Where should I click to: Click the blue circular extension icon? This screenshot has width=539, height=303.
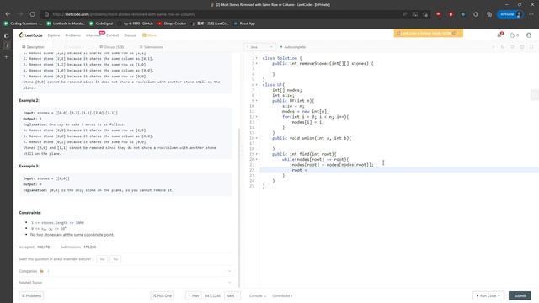pos(463,14)
